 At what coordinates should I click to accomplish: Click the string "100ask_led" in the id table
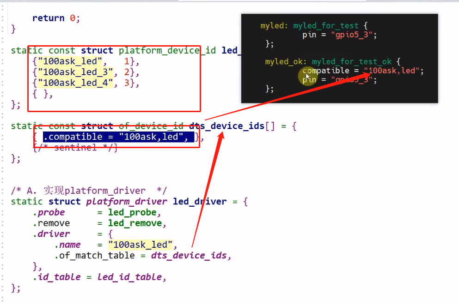[70, 61]
